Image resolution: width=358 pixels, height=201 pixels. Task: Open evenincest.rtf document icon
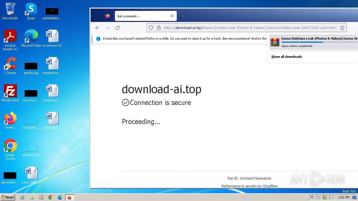click(52, 38)
